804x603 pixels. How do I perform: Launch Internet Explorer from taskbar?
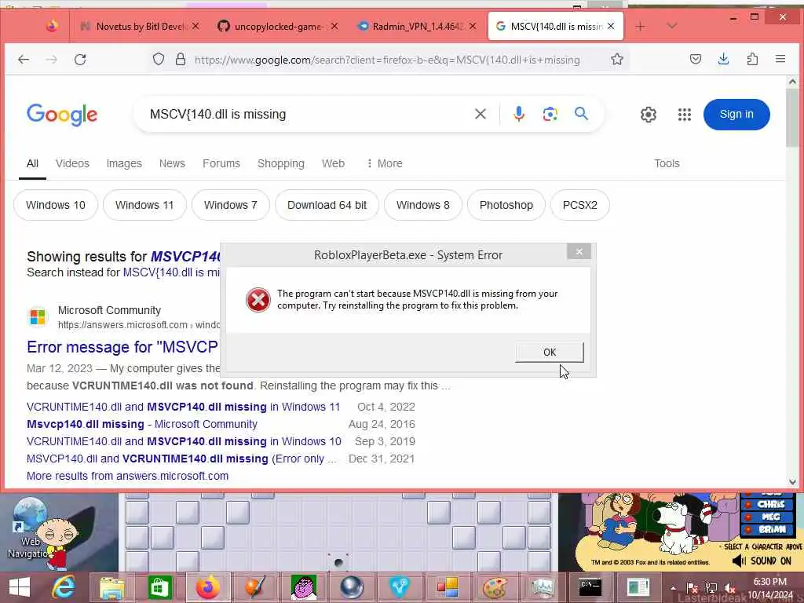[64, 587]
